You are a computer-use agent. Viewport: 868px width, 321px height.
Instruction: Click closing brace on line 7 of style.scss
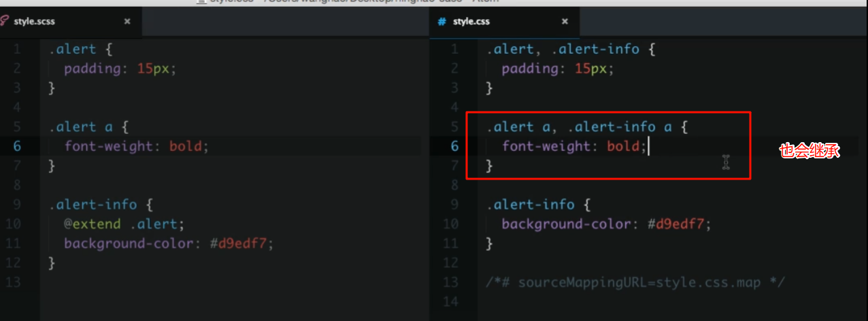click(52, 165)
